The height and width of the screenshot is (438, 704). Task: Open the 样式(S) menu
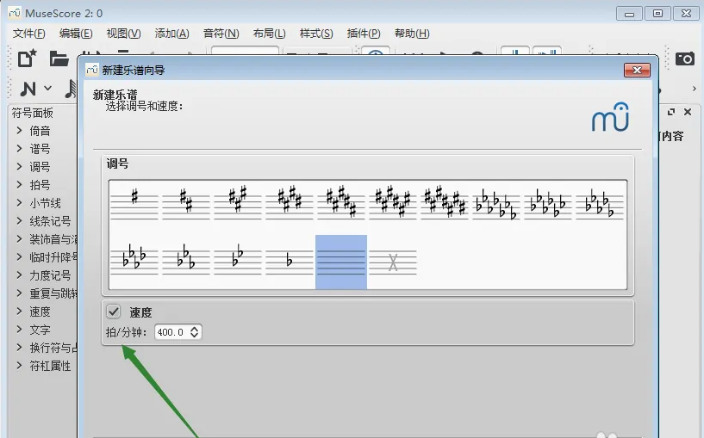tap(316, 34)
